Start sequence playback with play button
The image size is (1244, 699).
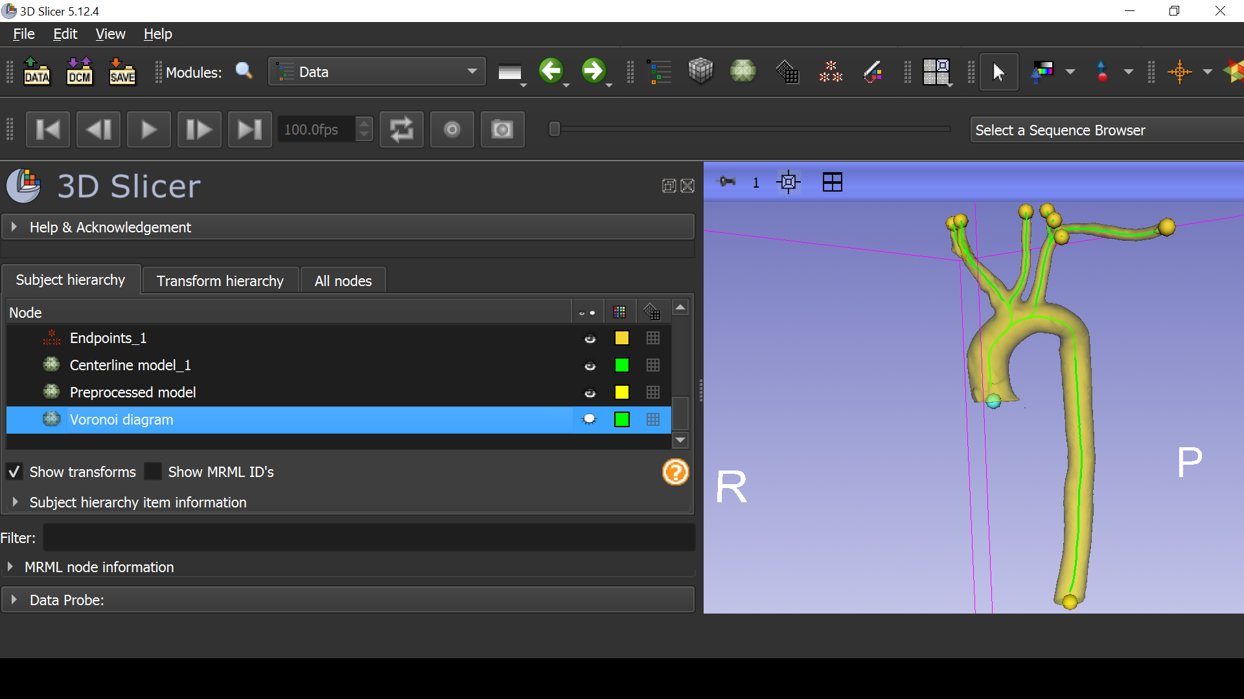[149, 129]
